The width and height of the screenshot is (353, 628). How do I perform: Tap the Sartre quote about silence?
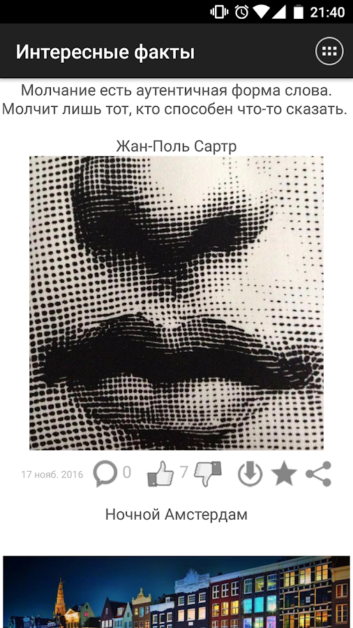click(174, 100)
